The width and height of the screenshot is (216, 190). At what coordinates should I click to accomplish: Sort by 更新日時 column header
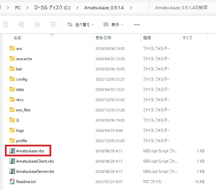tap(103, 38)
